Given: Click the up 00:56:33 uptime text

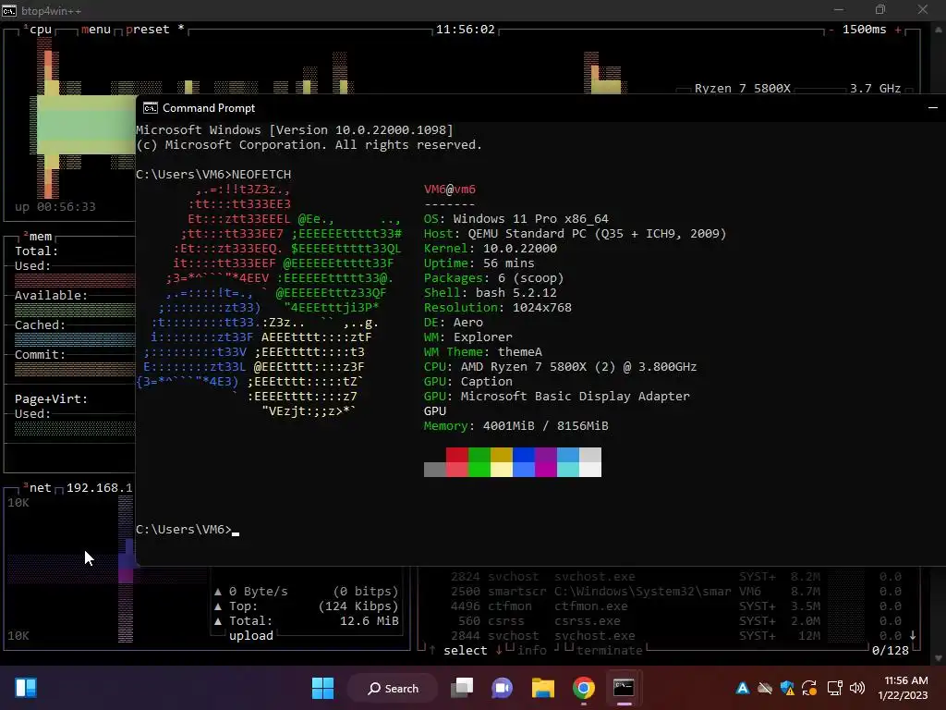Looking at the screenshot, I should point(55,206).
